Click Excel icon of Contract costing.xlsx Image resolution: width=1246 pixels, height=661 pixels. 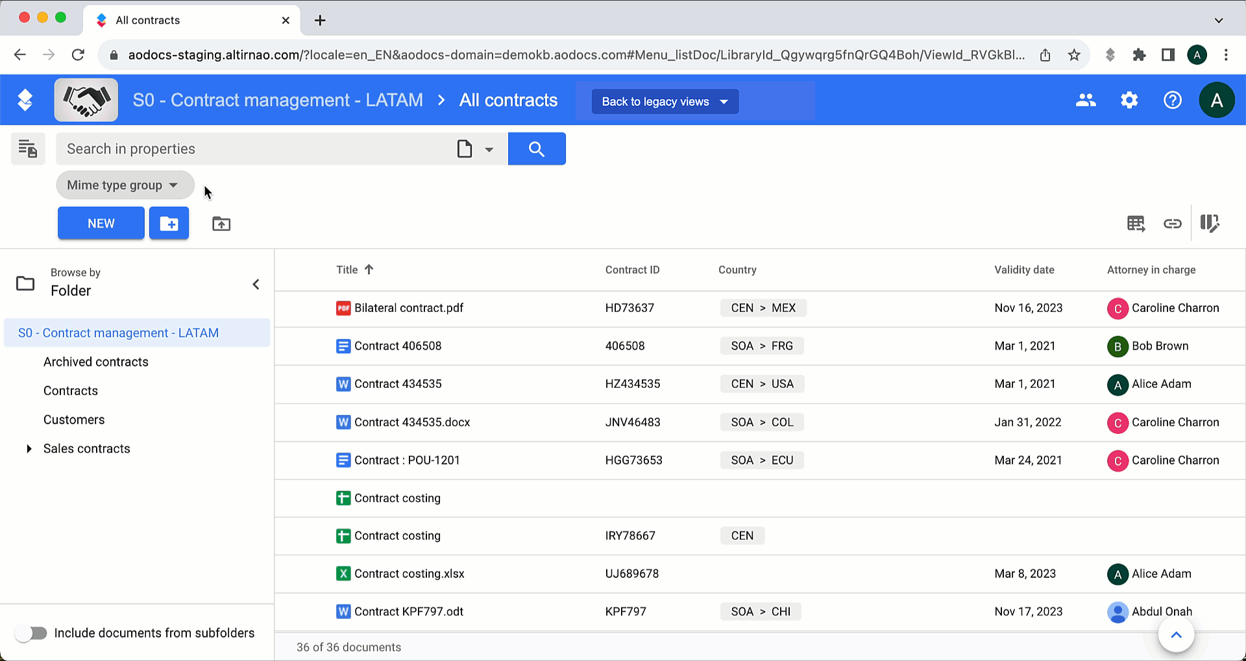[343, 573]
